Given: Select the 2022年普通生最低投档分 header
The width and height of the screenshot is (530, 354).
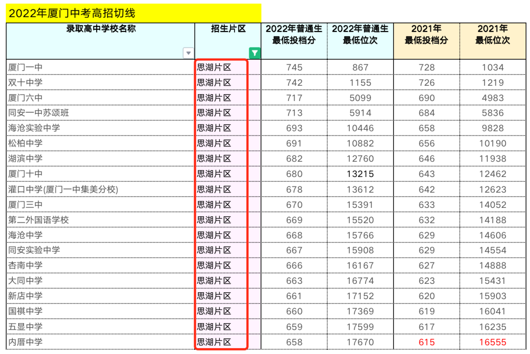Looking at the screenshot, I should tap(294, 41).
